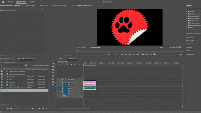Open the PLUS sequence tab
This screenshot has height=113, width=201.
61,59
